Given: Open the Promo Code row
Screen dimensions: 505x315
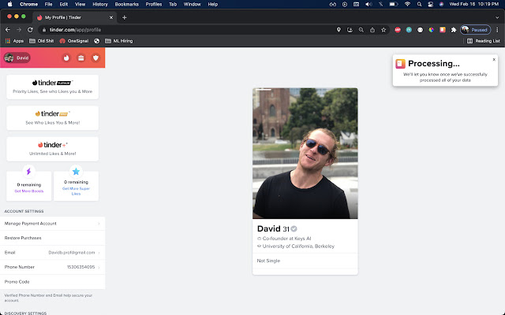Looking at the screenshot, I should 53,282.
